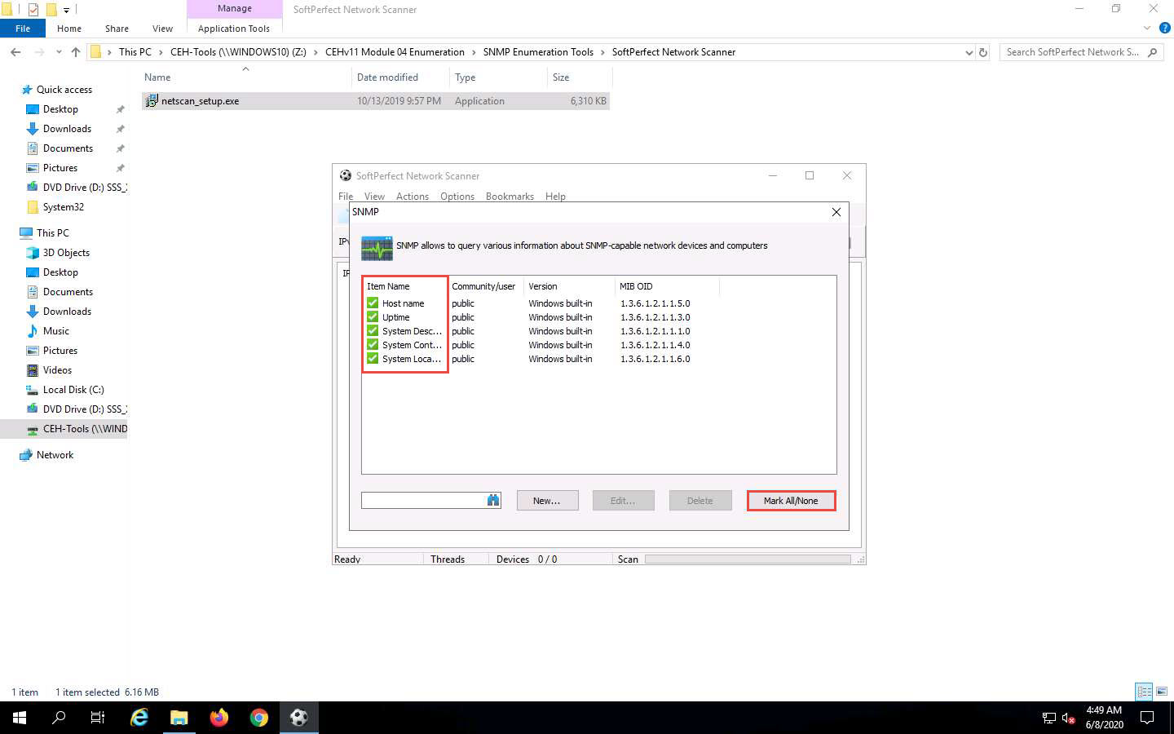This screenshot has height=734, width=1174.
Task: Launch Google Chrome from taskbar
Action: (x=259, y=718)
